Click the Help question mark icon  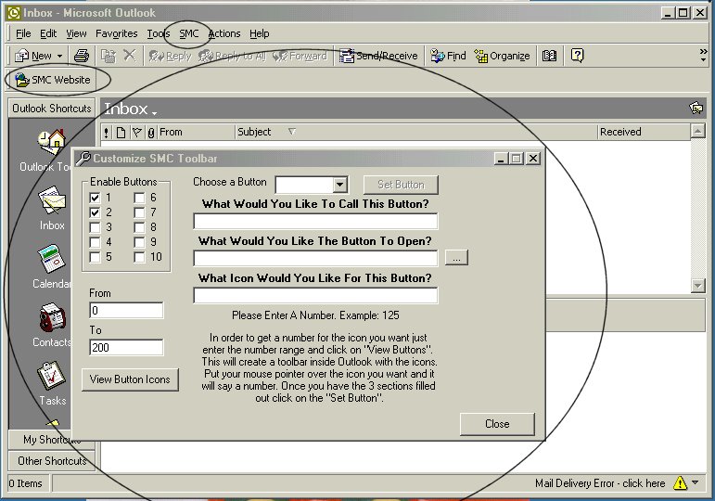(x=578, y=56)
